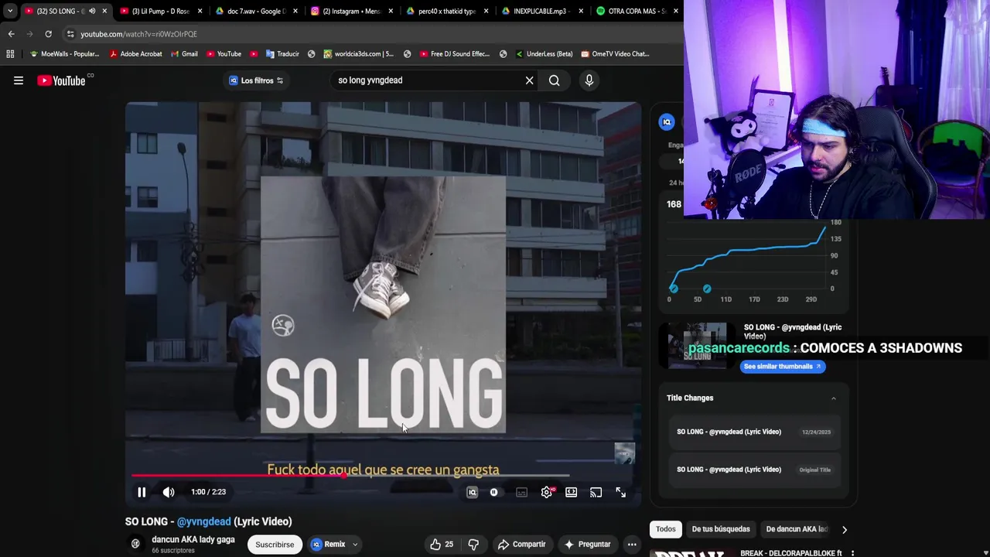Screen dimensions: 990x557
Task: Open dancun AKA lady gaga channel avatar
Action: (x=135, y=544)
